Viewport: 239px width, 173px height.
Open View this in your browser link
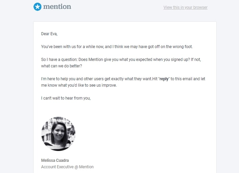click(x=186, y=7)
